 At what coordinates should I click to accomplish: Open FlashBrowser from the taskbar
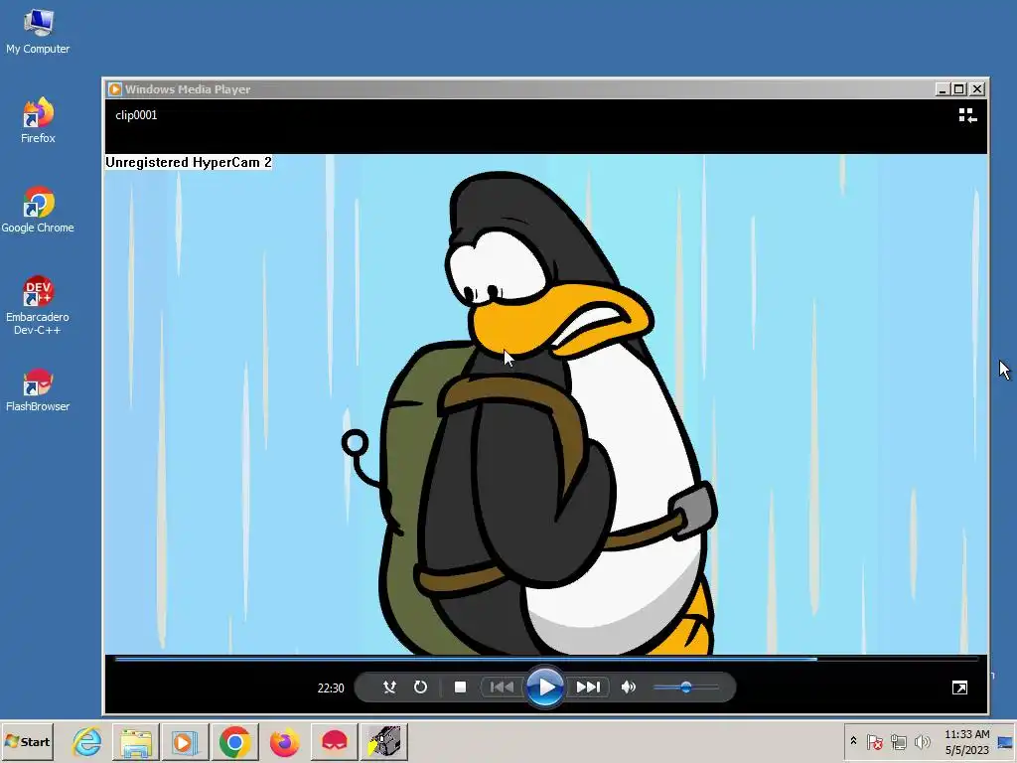[334, 741]
